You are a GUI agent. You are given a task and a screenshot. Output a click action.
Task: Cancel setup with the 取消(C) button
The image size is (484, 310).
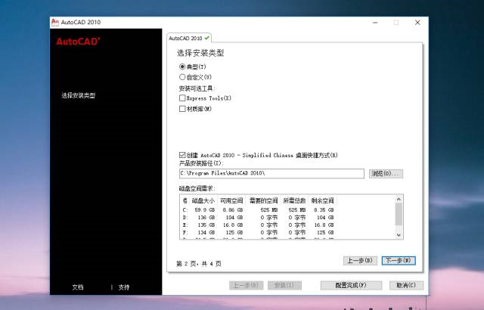click(406, 285)
